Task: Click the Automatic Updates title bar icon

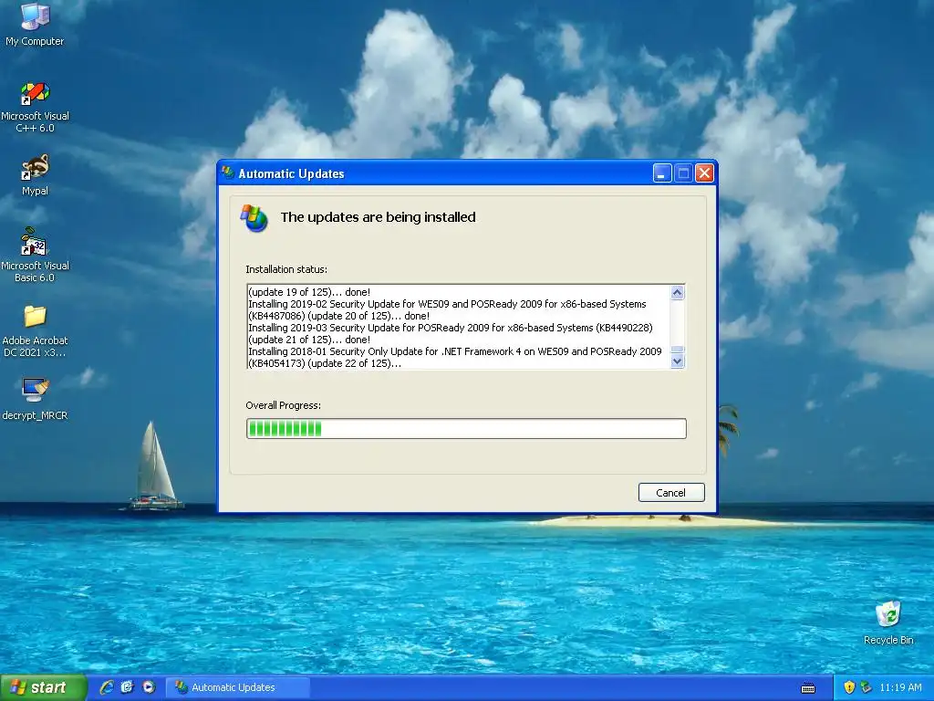Action: click(227, 173)
